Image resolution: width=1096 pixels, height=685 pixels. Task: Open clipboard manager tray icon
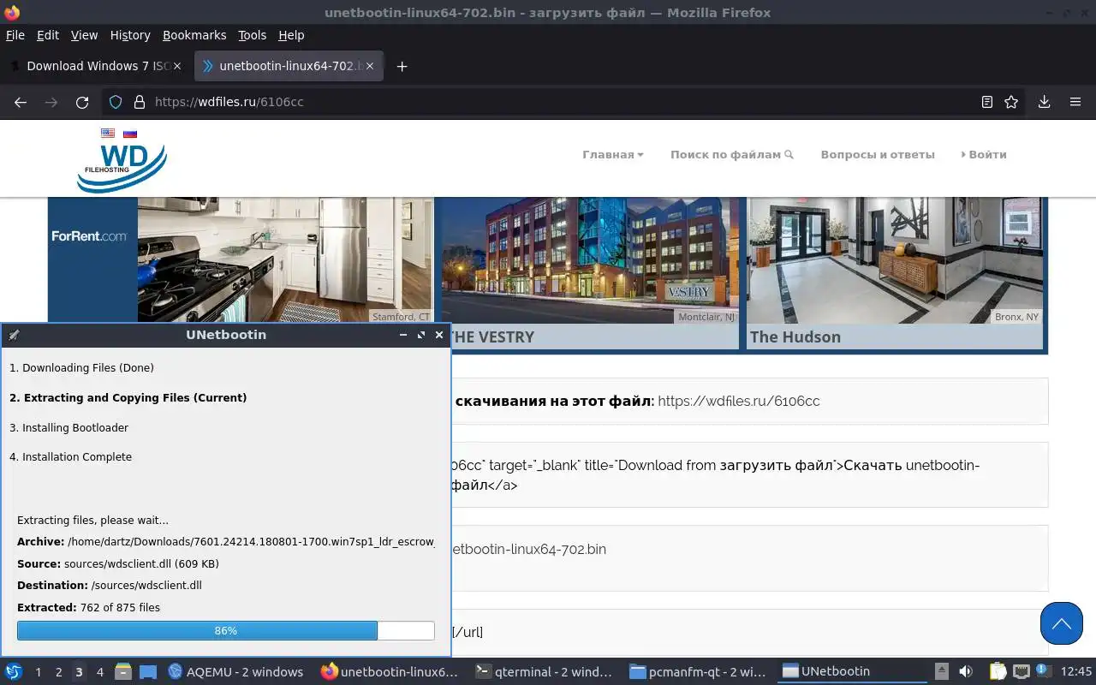998,671
